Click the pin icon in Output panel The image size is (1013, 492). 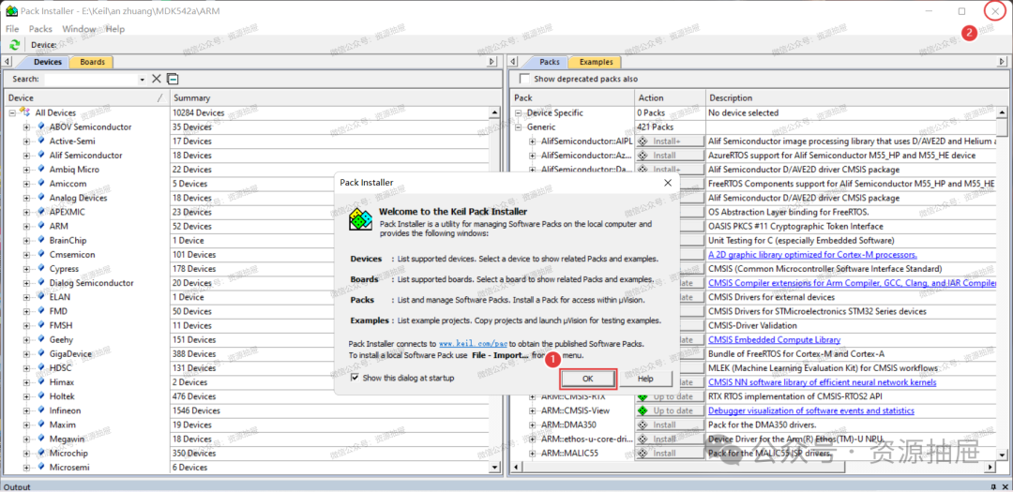pos(992,486)
